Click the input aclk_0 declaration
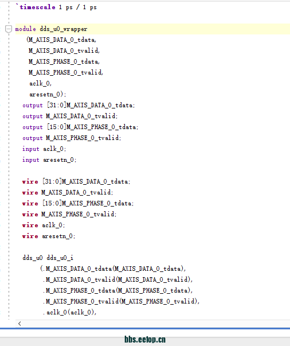 coord(44,149)
